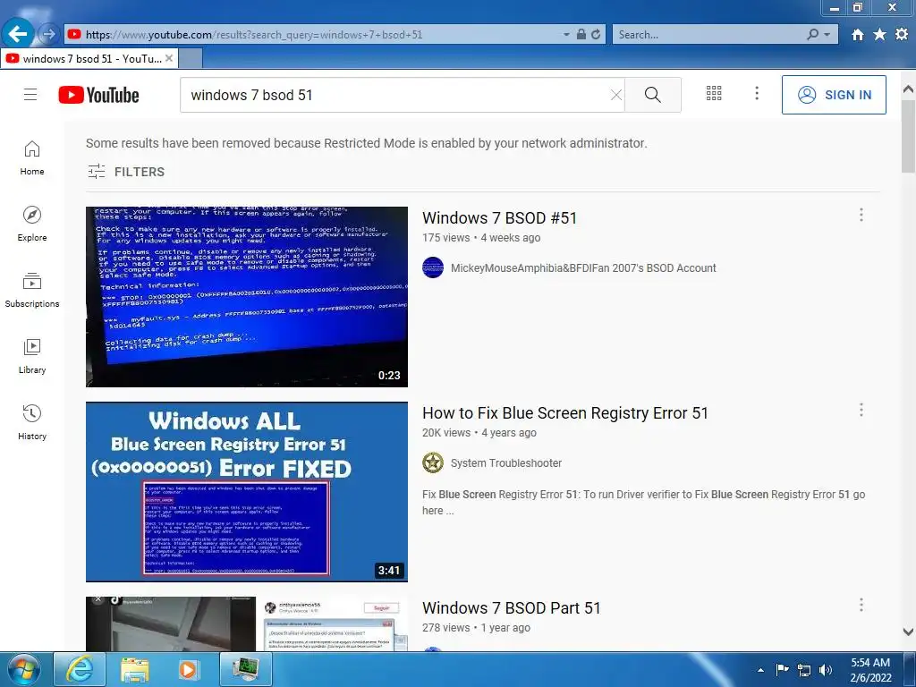Click the '20K views • 4 years ago' text

[479, 433]
